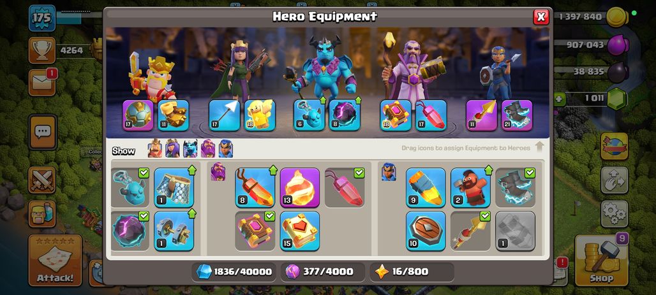Select the level 15 Healing Tome

[299, 231]
